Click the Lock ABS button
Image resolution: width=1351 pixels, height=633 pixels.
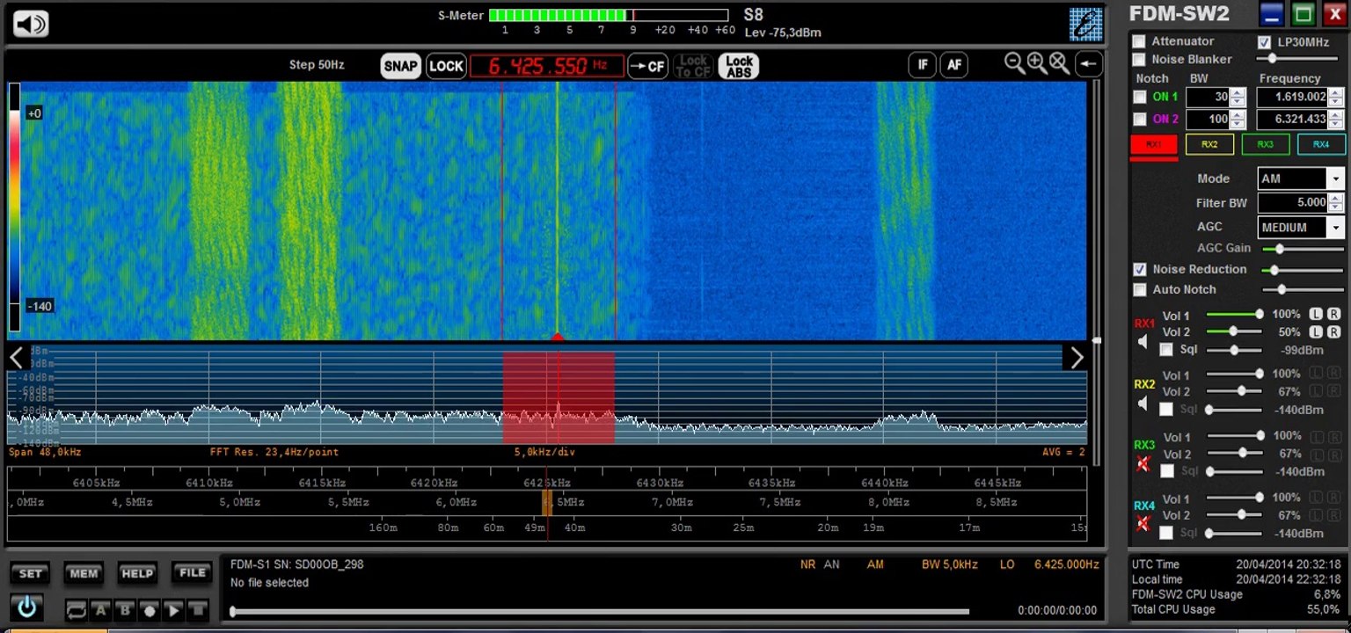(x=739, y=66)
